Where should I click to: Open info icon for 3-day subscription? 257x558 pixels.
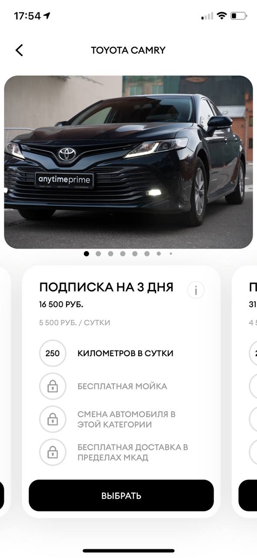click(196, 290)
